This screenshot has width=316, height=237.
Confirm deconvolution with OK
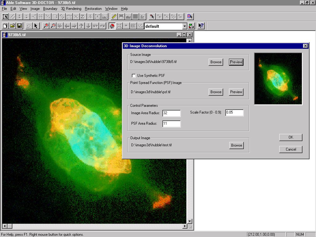coord(291,137)
